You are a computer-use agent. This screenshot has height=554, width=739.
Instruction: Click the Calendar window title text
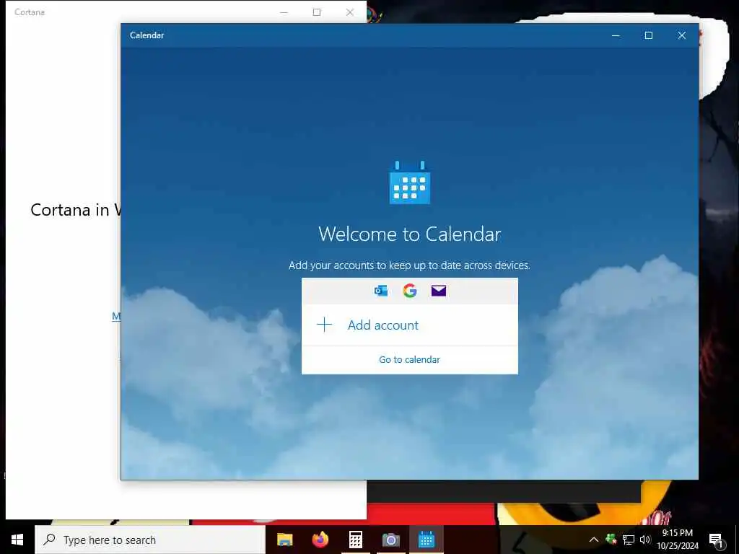(x=147, y=35)
